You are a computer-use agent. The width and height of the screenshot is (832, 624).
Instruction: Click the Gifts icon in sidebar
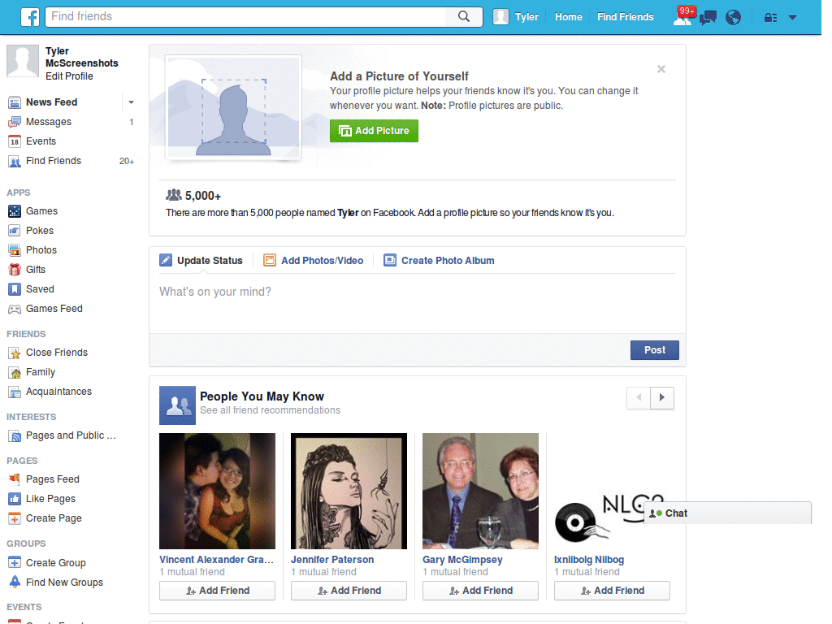coord(15,270)
